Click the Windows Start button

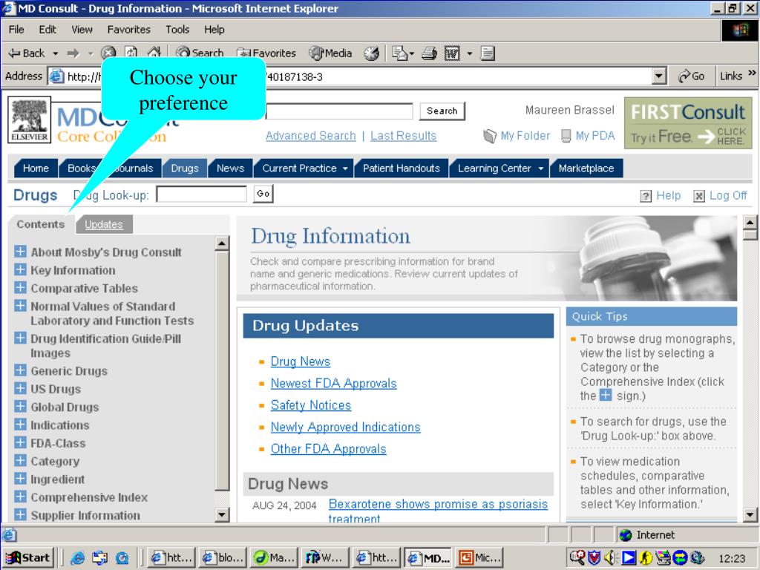[27, 558]
